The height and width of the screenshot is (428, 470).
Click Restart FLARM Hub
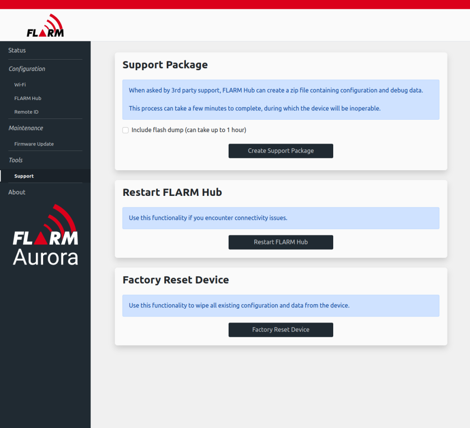[x=280, y=242]
